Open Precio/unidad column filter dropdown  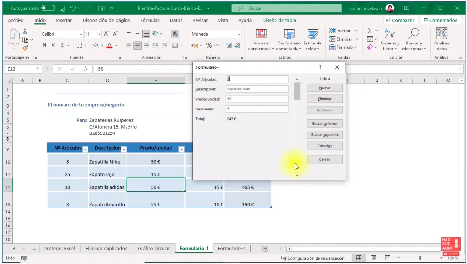tap(181, 149)
